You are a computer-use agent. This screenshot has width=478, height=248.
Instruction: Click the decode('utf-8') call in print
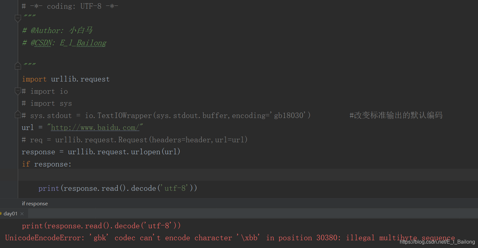coord(162,188)
